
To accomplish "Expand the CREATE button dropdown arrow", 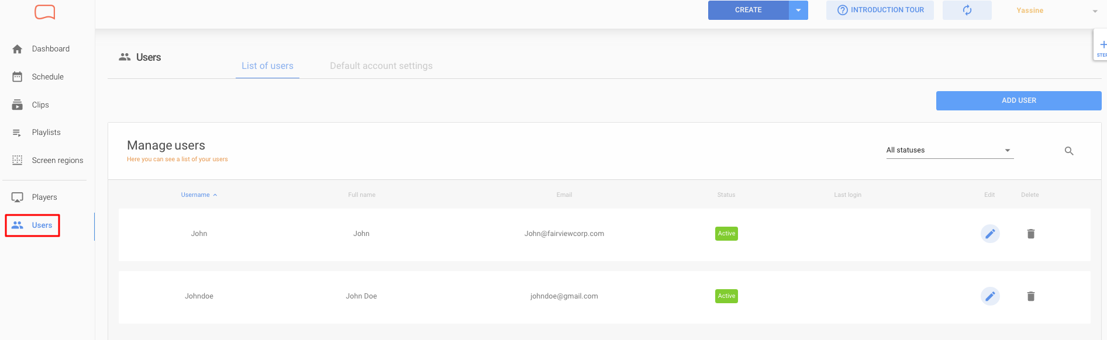I will tap(798, 10).
